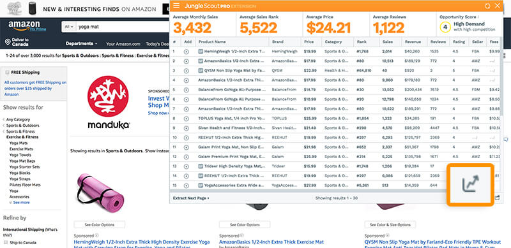The image size is (511, 248).
Task: Click add icon for Gaiam $21.98 row
Action: pos(186,147)
